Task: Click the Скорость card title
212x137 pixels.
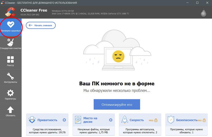Action: (x=137, y=120)
